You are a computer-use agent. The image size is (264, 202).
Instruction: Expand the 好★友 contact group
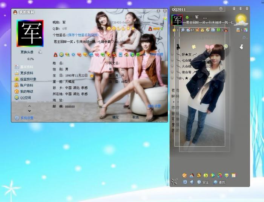point(187,55)
